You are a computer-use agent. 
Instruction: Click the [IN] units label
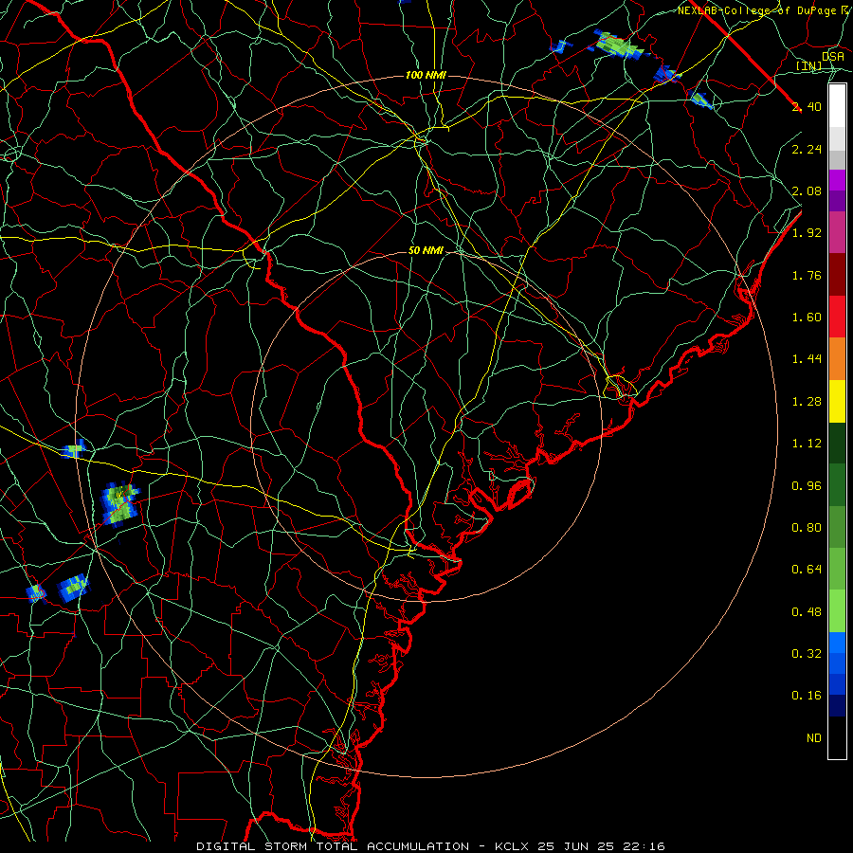[809, 65]
